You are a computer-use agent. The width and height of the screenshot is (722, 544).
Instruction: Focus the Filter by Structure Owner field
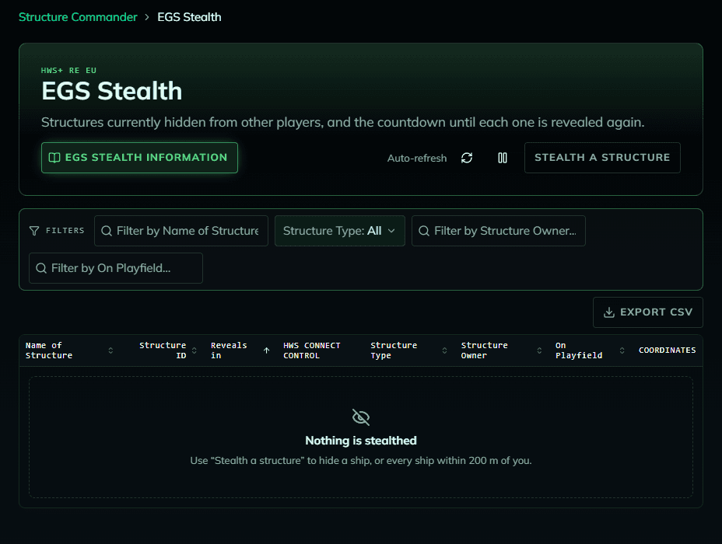coord(499,231)
